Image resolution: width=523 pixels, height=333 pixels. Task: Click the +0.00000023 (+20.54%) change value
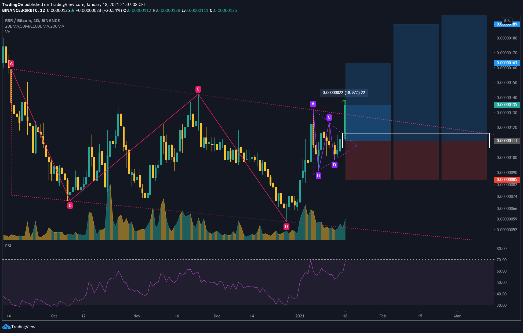coord(99,10)
